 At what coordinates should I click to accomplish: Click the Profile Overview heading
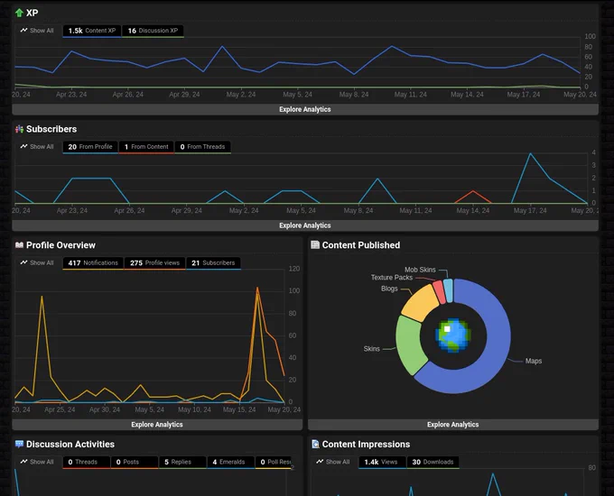pyautogui.click(x=60, y=245)
